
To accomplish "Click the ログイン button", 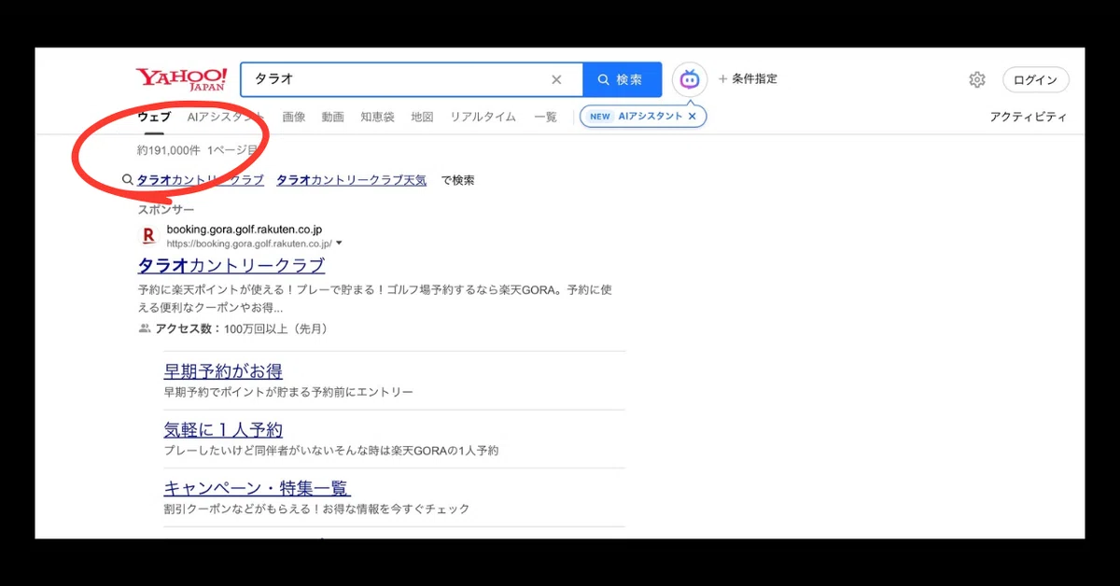I will tap(1036, 79).
